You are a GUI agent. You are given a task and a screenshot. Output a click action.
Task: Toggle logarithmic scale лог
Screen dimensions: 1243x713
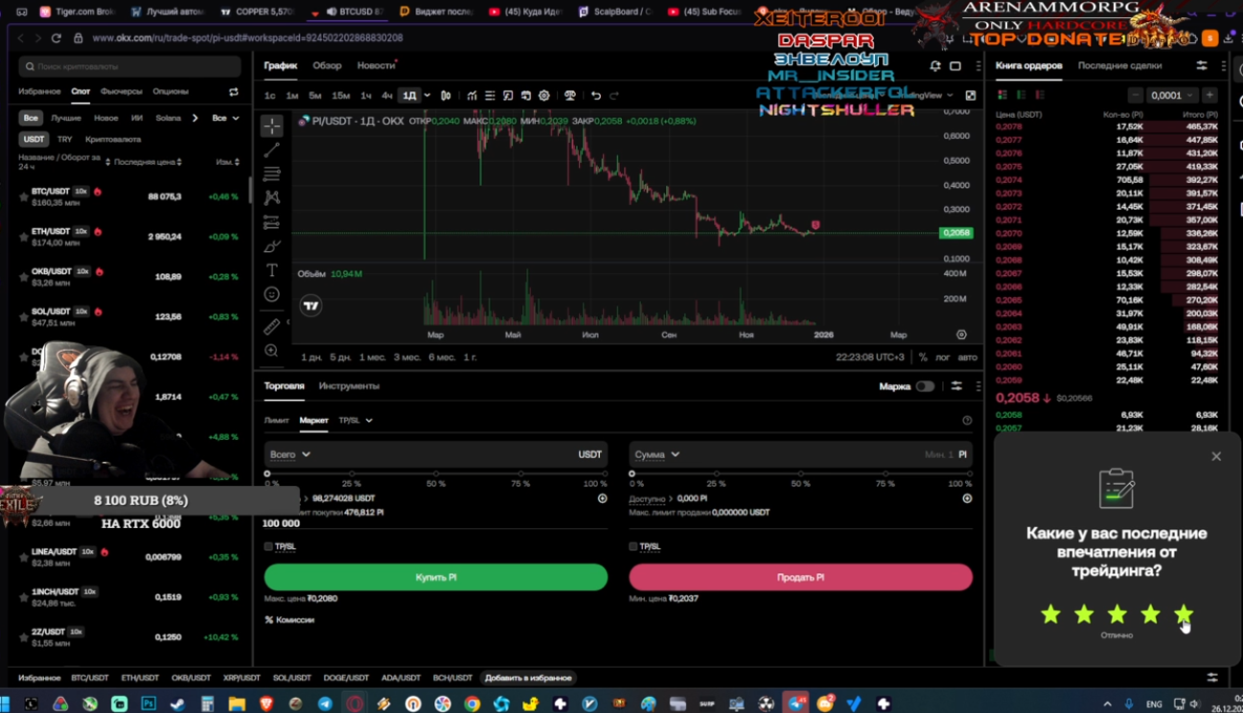[x=943, y=357]
